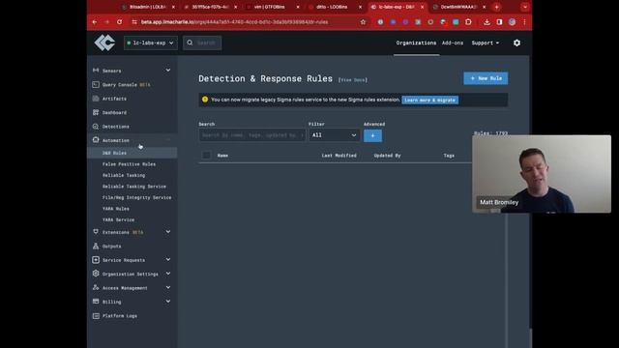Expand the Extensions section chevron
This screenshot has width=619, height=348.
coord(168,232)
